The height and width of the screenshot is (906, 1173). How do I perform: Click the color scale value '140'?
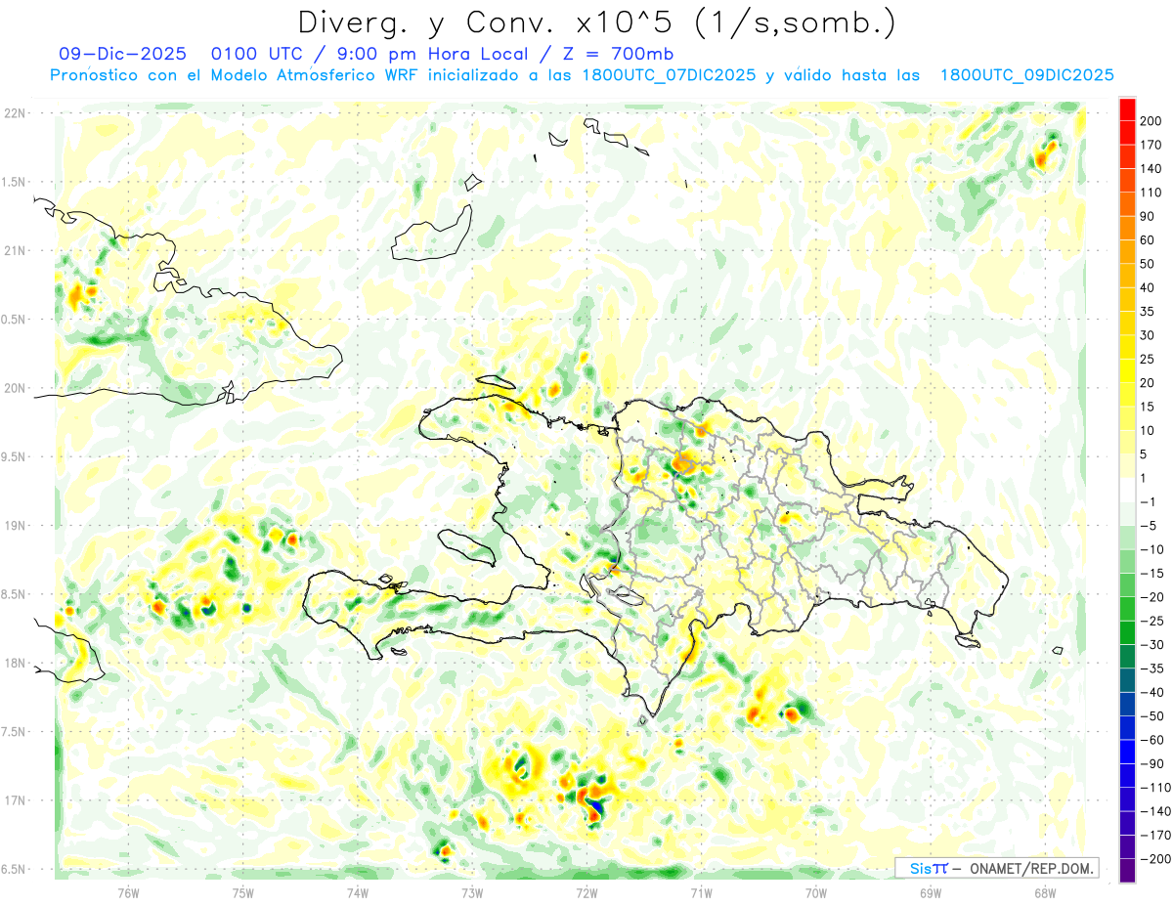(x=1151, y=168)
